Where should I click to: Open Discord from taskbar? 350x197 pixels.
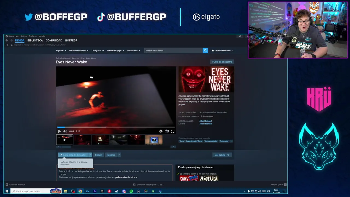point(124,191)
